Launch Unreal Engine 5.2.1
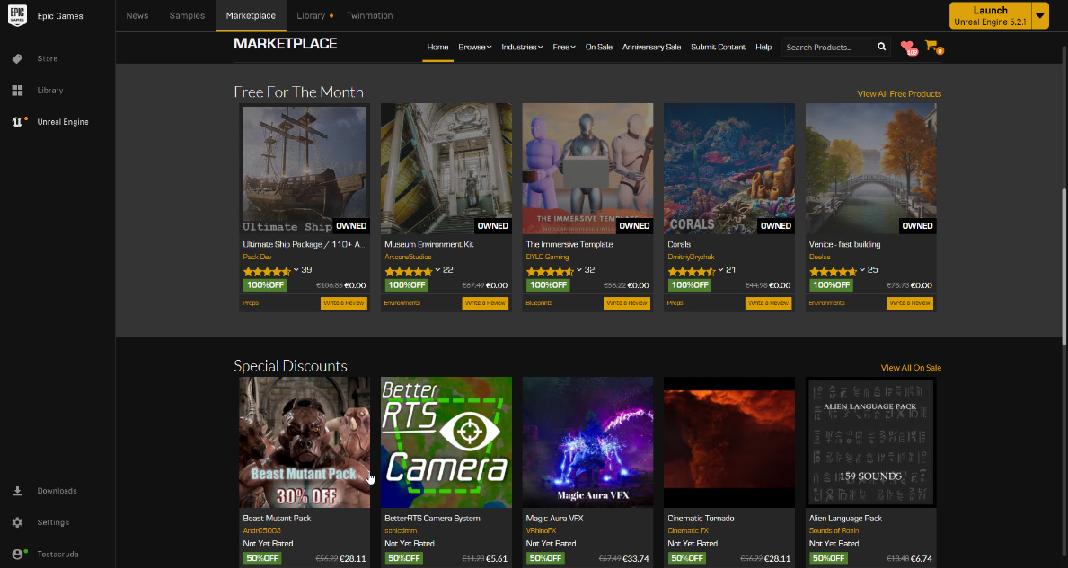1068x568 pixels. point(991,15)
